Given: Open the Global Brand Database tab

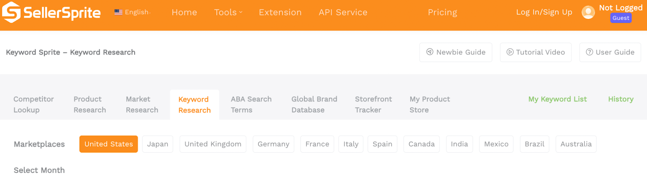Looking at the screenshot, I should [314, 105].
